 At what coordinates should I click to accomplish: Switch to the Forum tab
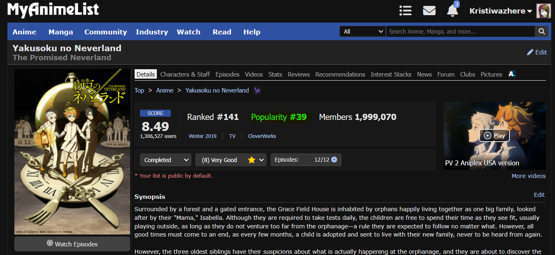[446, 74]
